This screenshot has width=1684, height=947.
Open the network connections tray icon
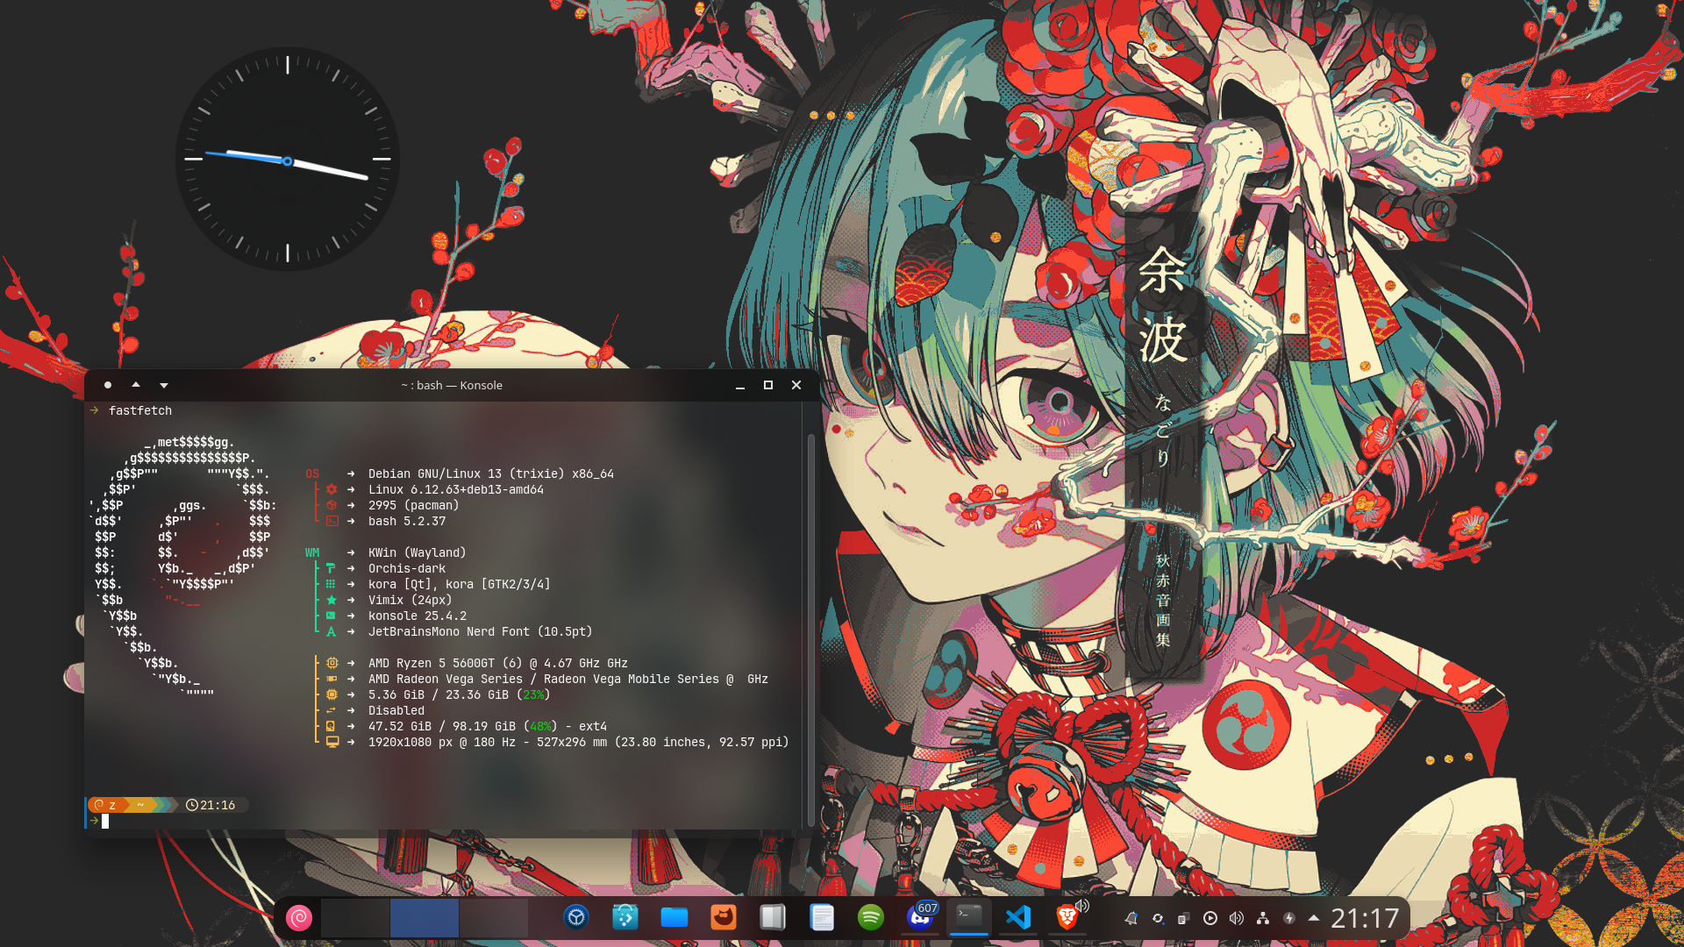pos(1263,918)
